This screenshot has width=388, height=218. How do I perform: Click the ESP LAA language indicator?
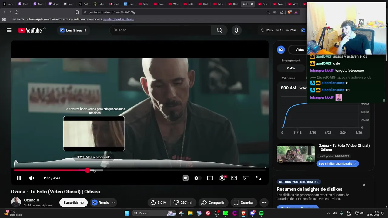349,213
